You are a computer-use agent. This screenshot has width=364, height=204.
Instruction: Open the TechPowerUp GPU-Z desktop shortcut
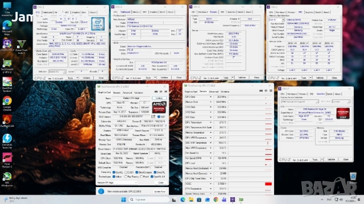tap(7, 66)
